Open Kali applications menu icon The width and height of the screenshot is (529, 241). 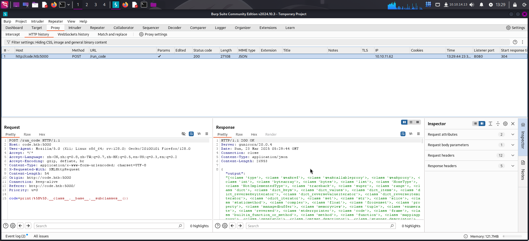[5, 5]
